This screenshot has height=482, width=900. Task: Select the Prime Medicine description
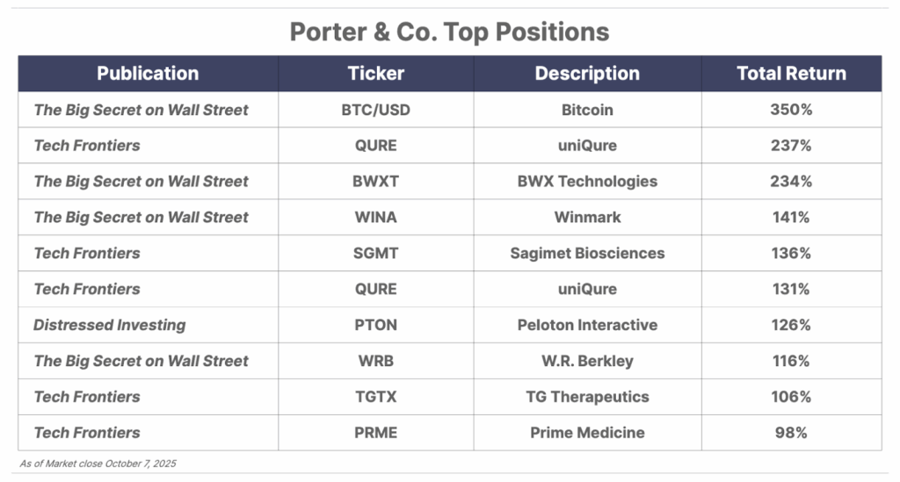(x=587, y=433)
